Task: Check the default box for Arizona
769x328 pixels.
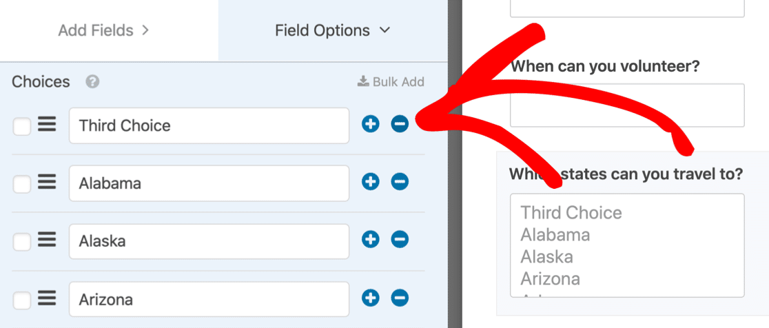Action: tap(21, 300)
